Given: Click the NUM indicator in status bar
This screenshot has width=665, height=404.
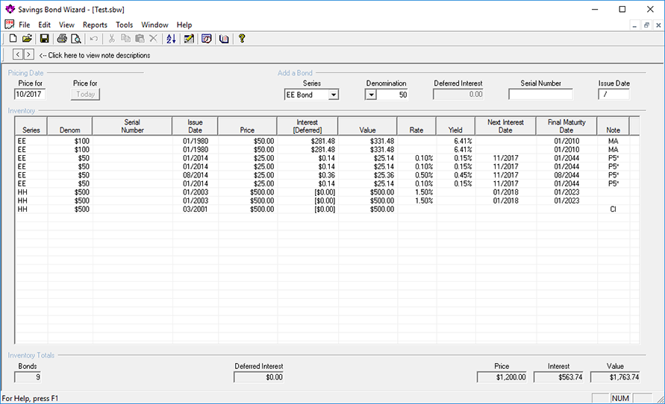Looking at the screenshot, I should [620, 398].
